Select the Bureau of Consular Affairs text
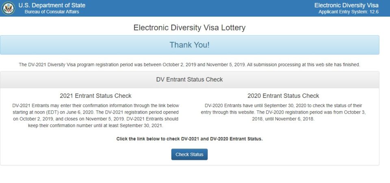 click(x=52, y=12)
